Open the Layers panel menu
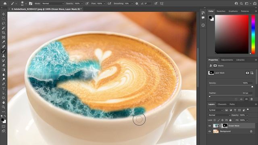258x145 pixels. [x=256, y=104]
